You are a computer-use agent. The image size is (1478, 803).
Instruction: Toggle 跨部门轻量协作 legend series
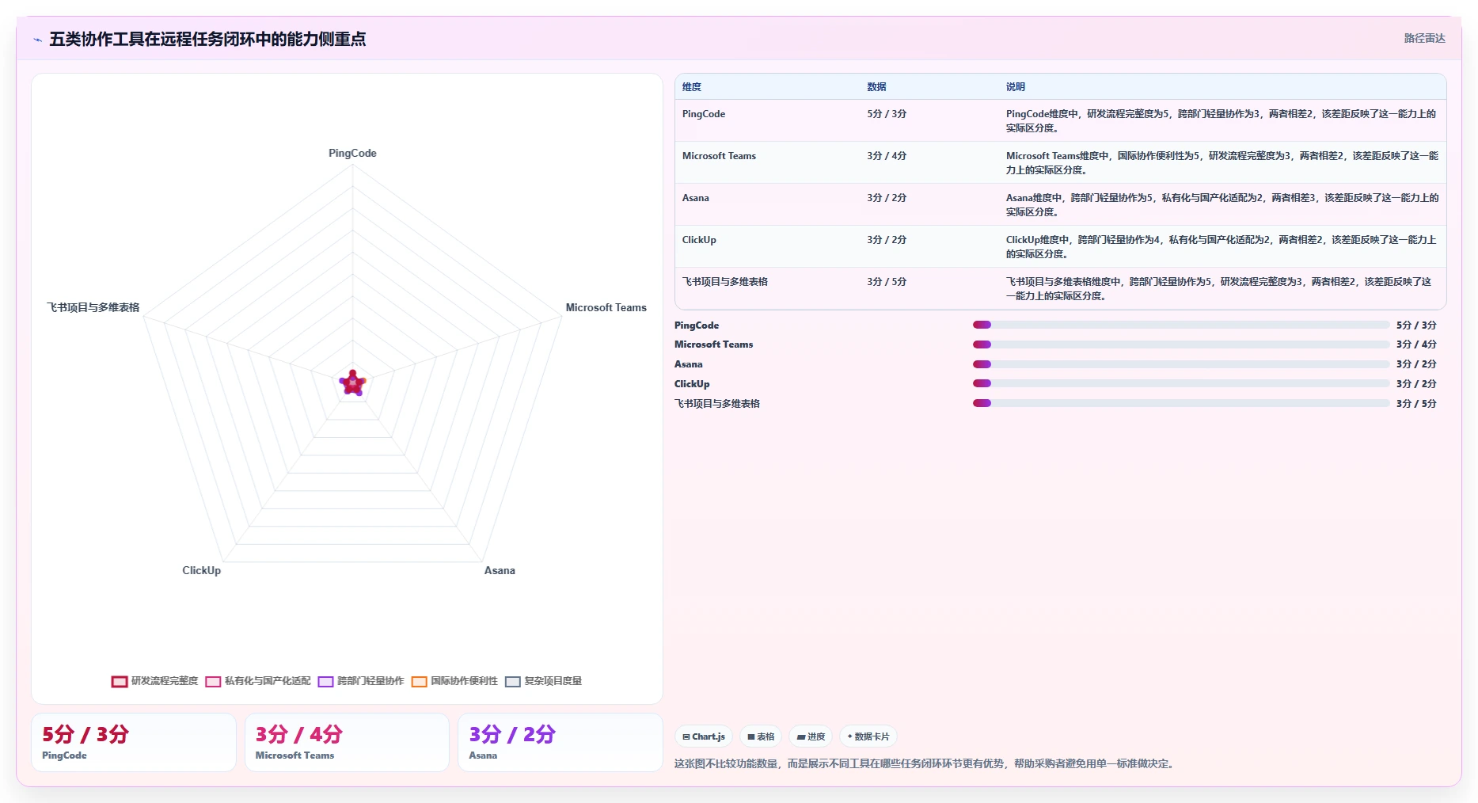(x=361, y=681)
